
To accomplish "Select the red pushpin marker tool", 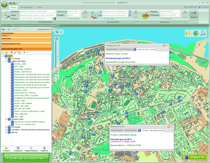I will click(x=11, y=53).
